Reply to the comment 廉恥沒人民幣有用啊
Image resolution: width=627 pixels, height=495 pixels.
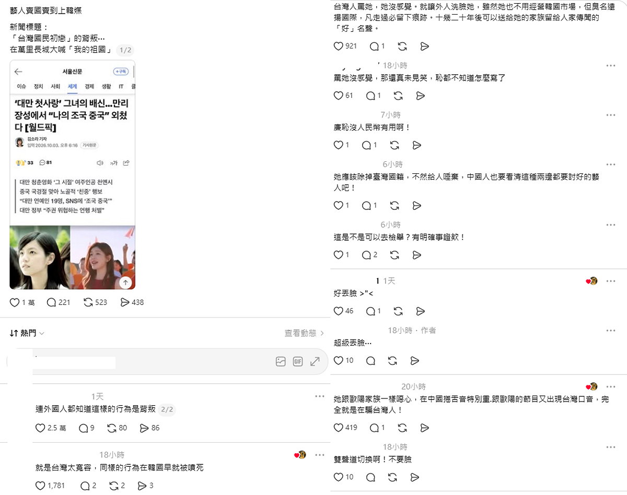pos(367,145)
